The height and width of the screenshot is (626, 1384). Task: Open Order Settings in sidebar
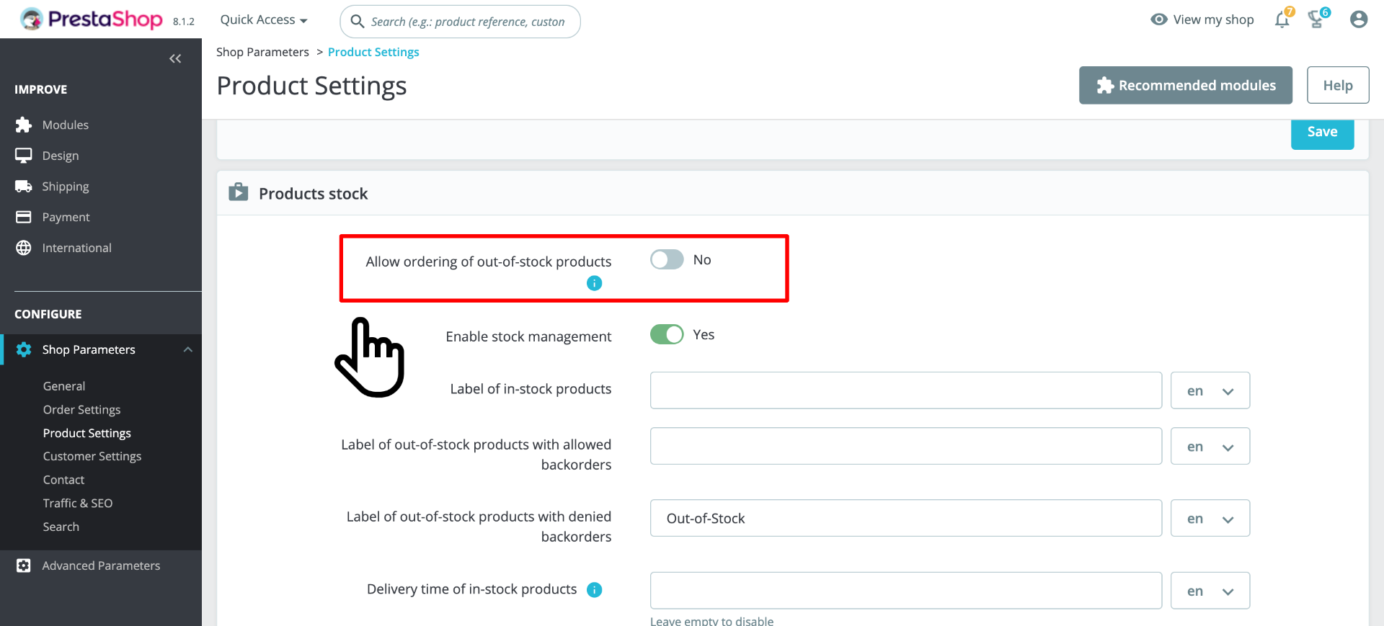coord(81,409)
